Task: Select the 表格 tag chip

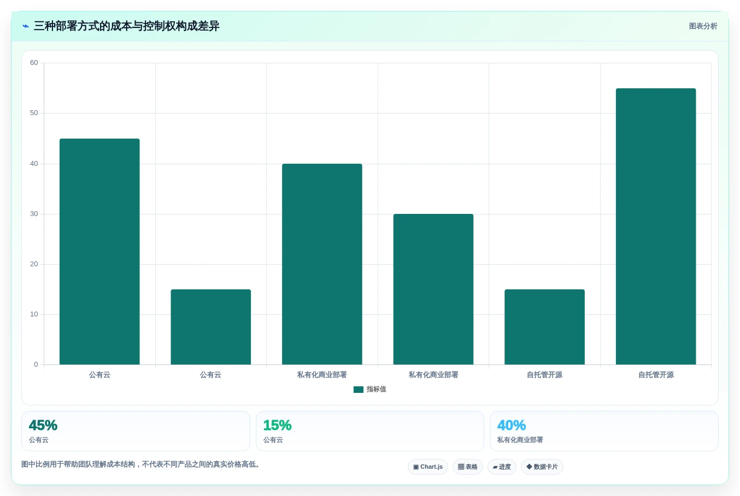Action: click(468, 467)
